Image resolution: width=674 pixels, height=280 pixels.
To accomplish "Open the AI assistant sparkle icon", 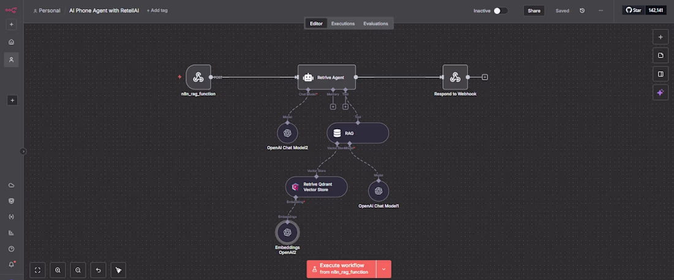I will tap(661, 93).
